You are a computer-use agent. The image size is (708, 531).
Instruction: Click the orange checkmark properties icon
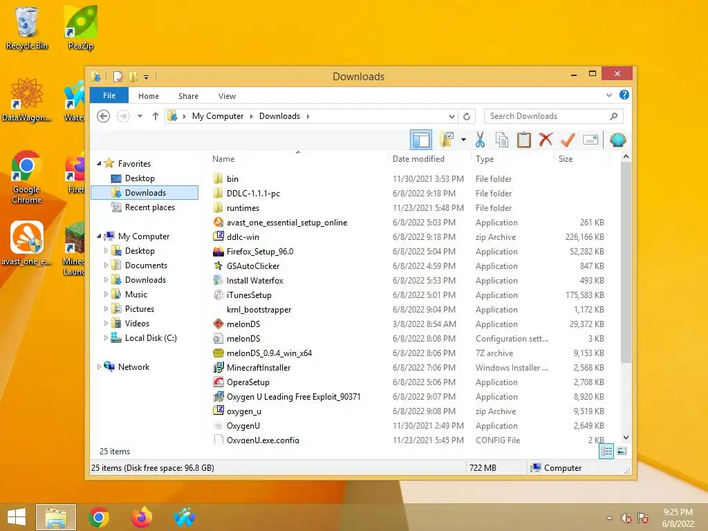click(x=568, y=140)
